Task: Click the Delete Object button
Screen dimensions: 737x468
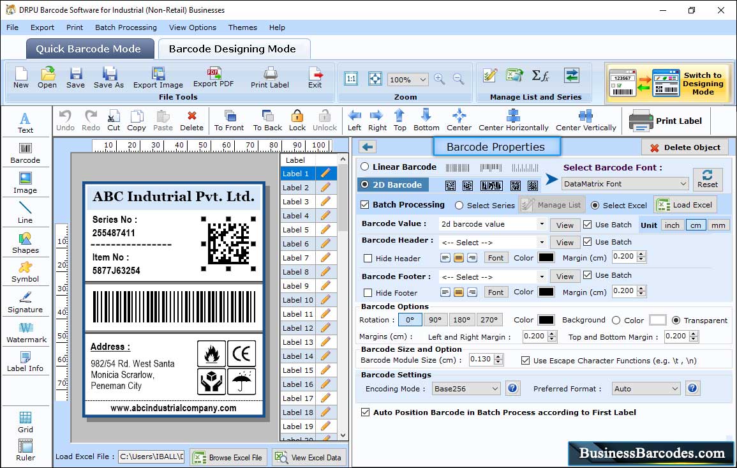Action: pyautogui.click(x=685, y=147)
